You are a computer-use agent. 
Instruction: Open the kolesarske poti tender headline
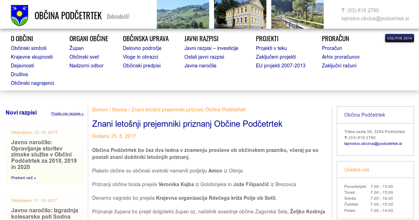(45, 213)
